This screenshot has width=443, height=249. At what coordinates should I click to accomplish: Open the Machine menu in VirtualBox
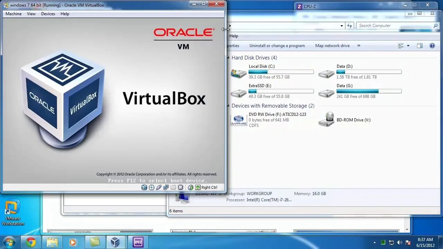click(13, 14)
